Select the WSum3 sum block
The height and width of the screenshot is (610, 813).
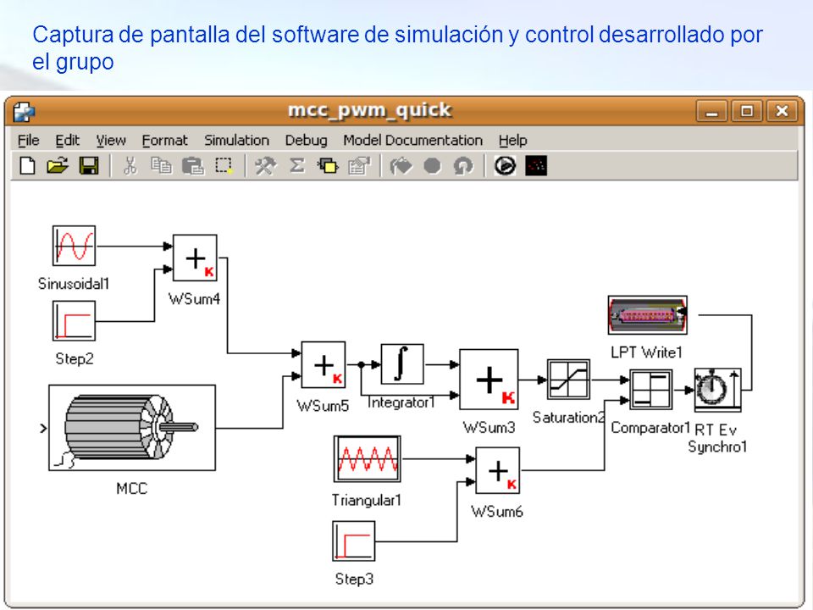click(x=489, y=380)
